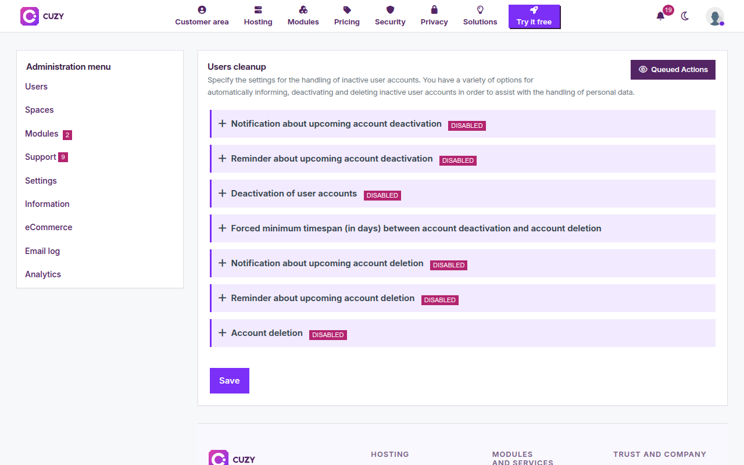The width and height of the screenshot is (744, 465).
Task: Click the DISABLED badge on Deactivation of user accounts
Action: point(382,195)
